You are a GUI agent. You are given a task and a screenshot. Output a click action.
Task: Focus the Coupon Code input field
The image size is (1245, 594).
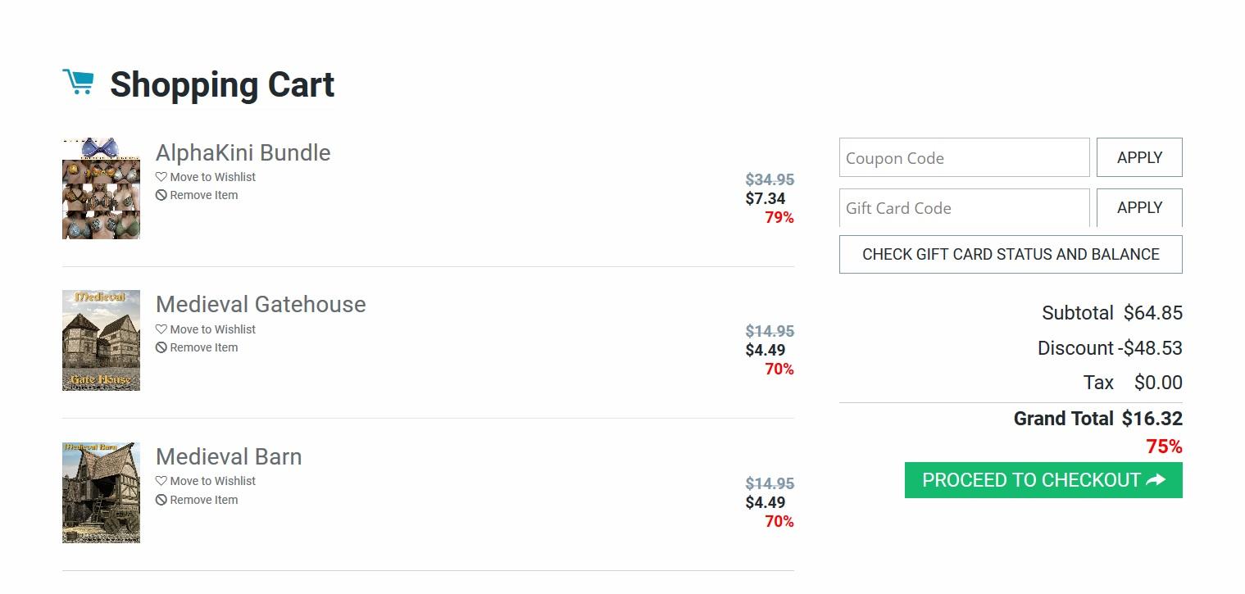tap(964, 157)
